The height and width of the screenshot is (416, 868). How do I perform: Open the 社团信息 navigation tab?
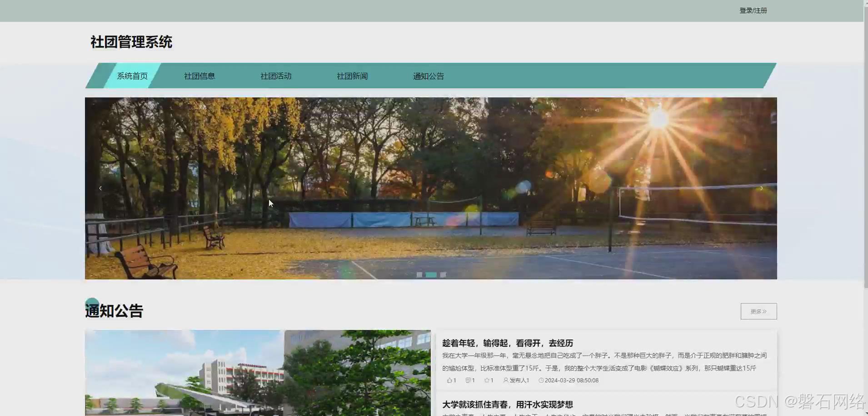[x=200, y=76]
